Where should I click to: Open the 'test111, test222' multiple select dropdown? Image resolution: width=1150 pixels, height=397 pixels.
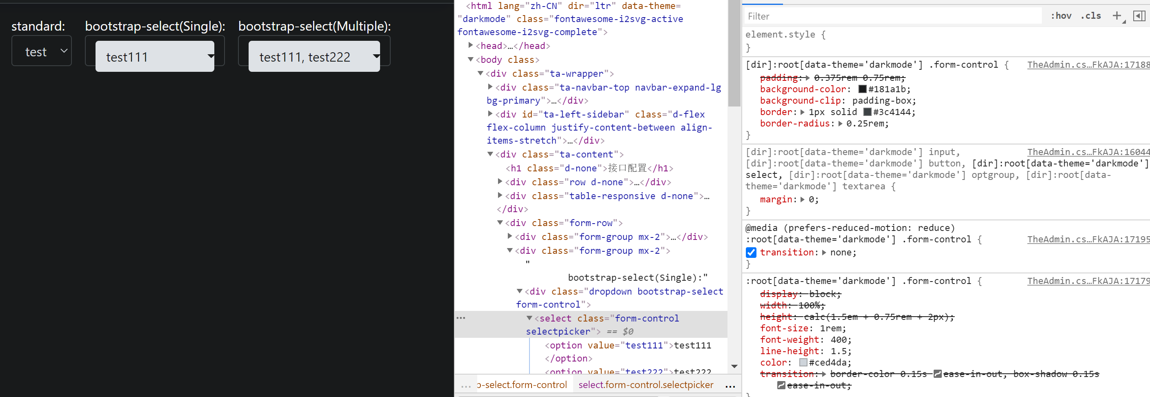(x=314, y=56)
